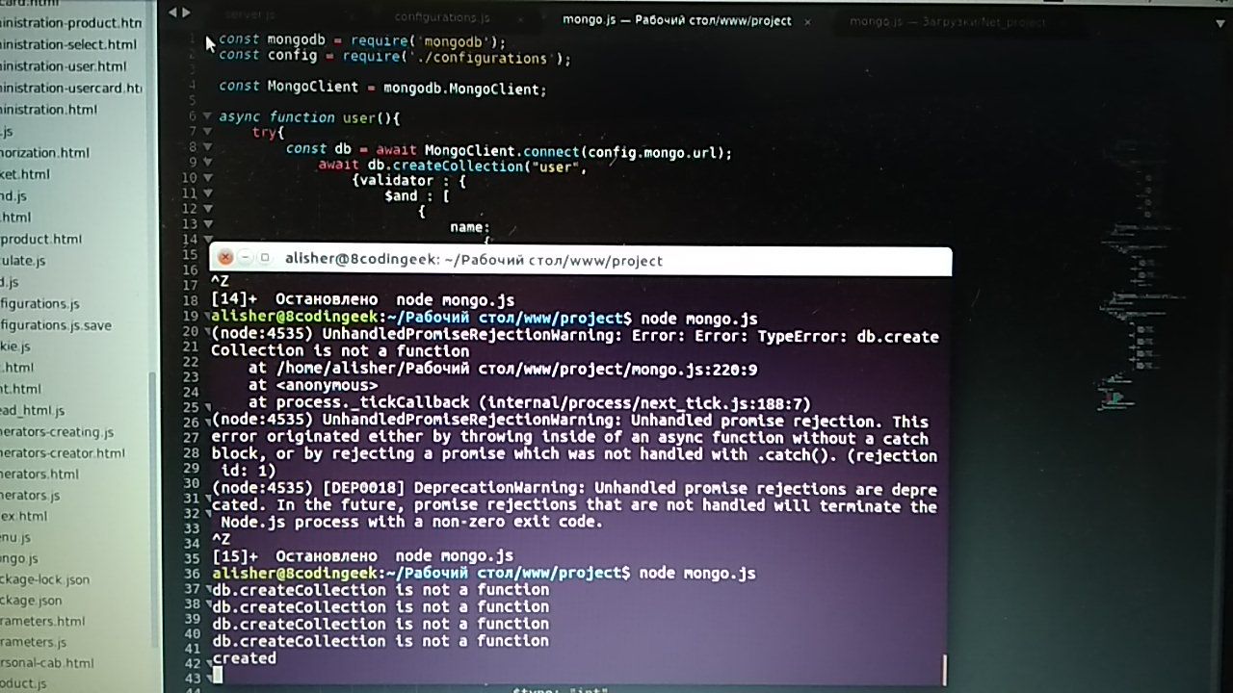
Task: Click the terminal title bar text
Action: click(474, 261)
